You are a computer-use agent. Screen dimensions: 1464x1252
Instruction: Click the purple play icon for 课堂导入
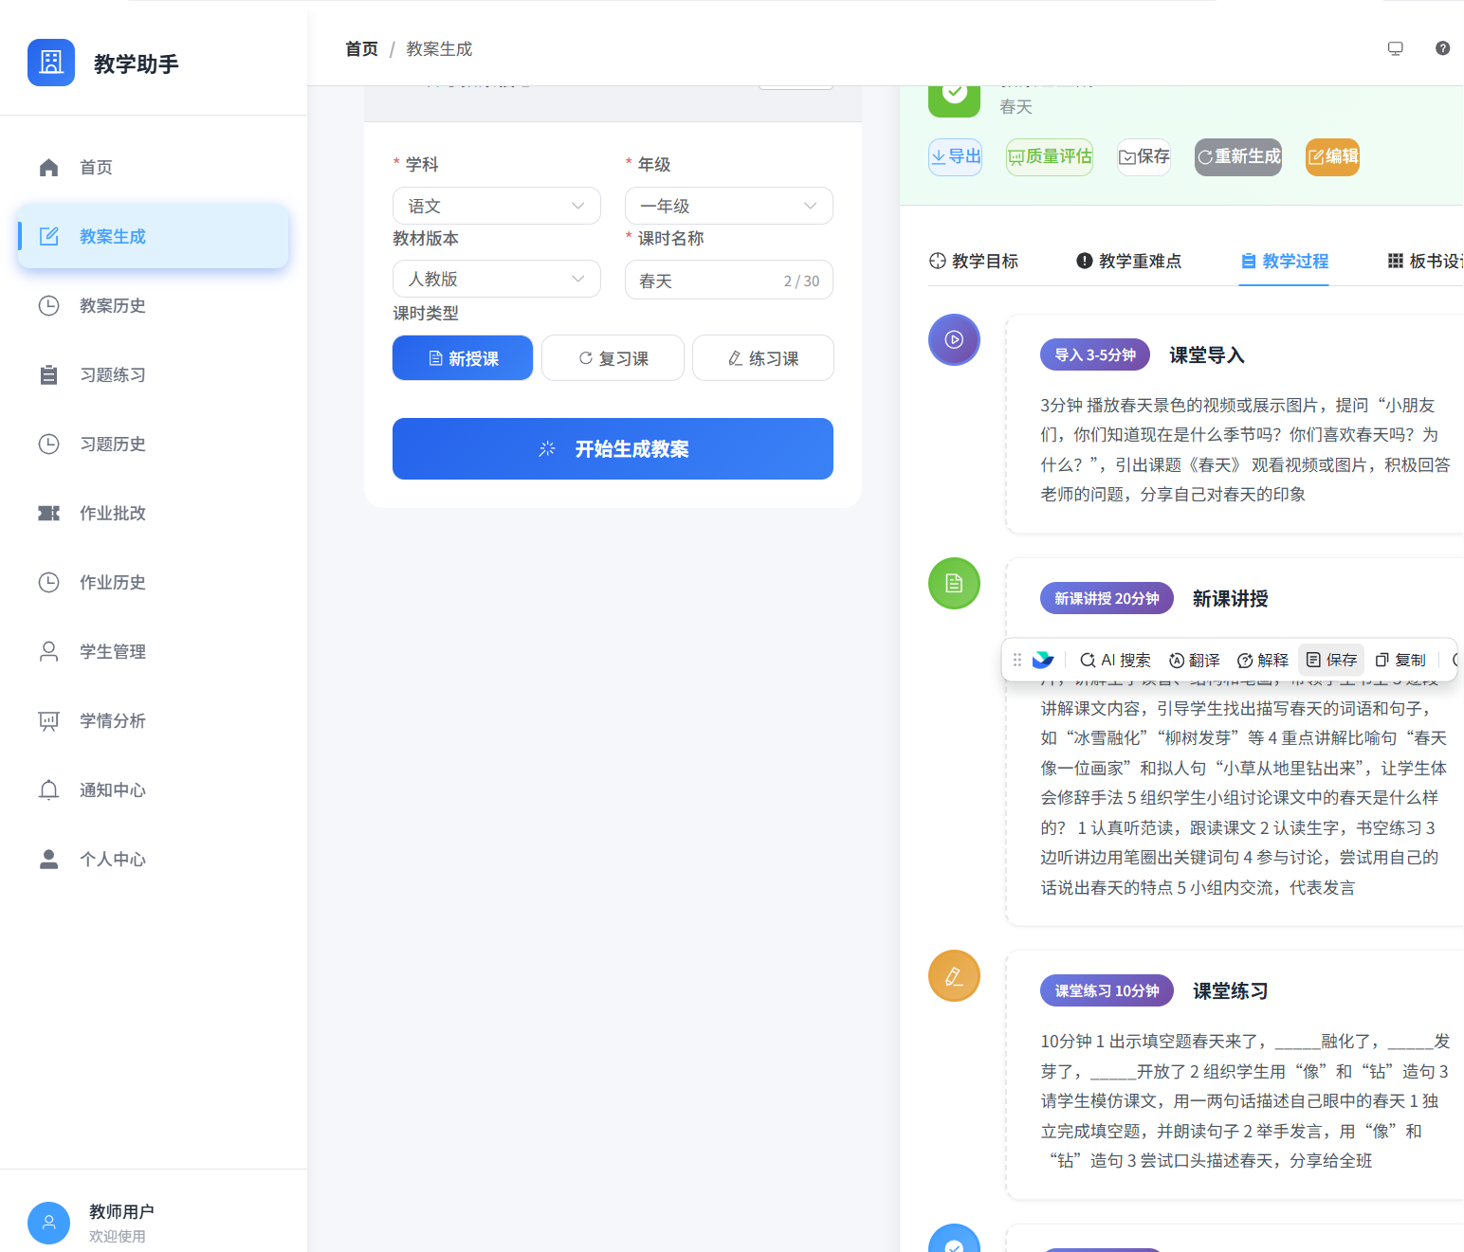coord(954,339)
